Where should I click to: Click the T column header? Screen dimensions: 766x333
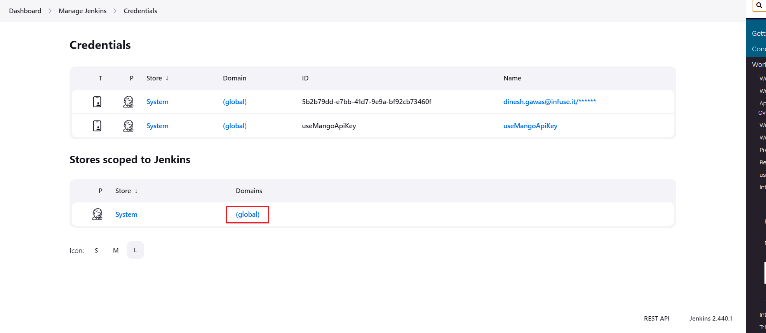pyautogui.click(x=101, y=78)
